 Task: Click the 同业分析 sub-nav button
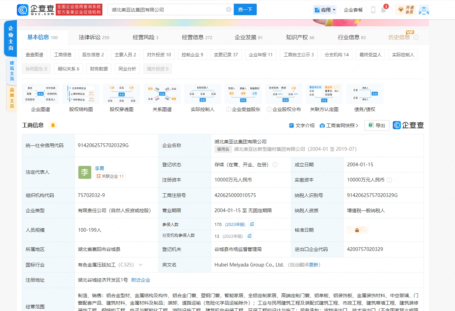point(127,69)
